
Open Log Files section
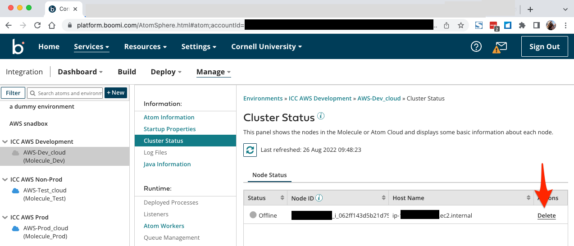[x=155, y=152]
